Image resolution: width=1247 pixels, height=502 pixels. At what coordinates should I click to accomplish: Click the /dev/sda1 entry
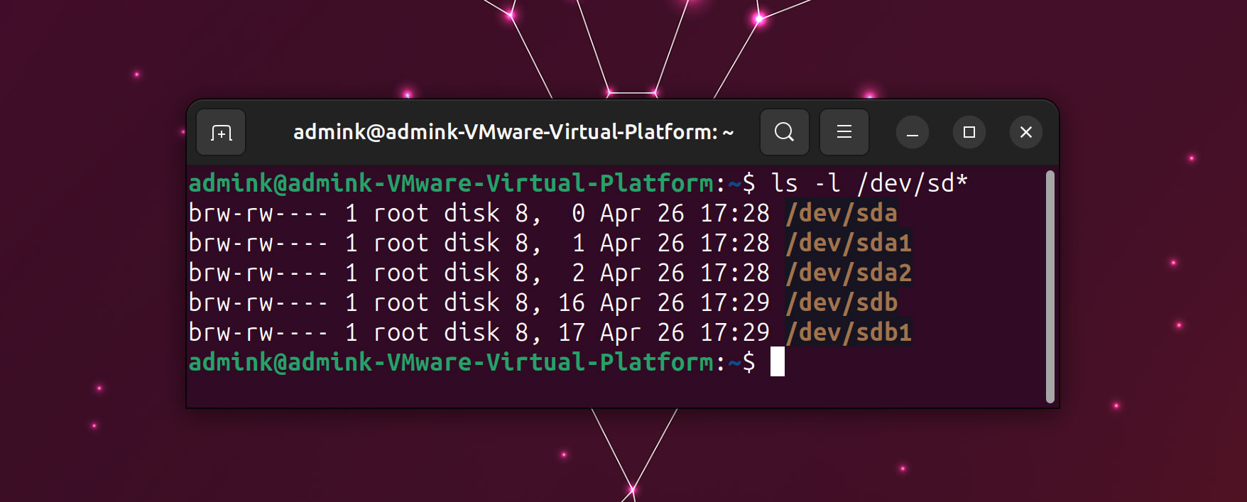point(849,243)
